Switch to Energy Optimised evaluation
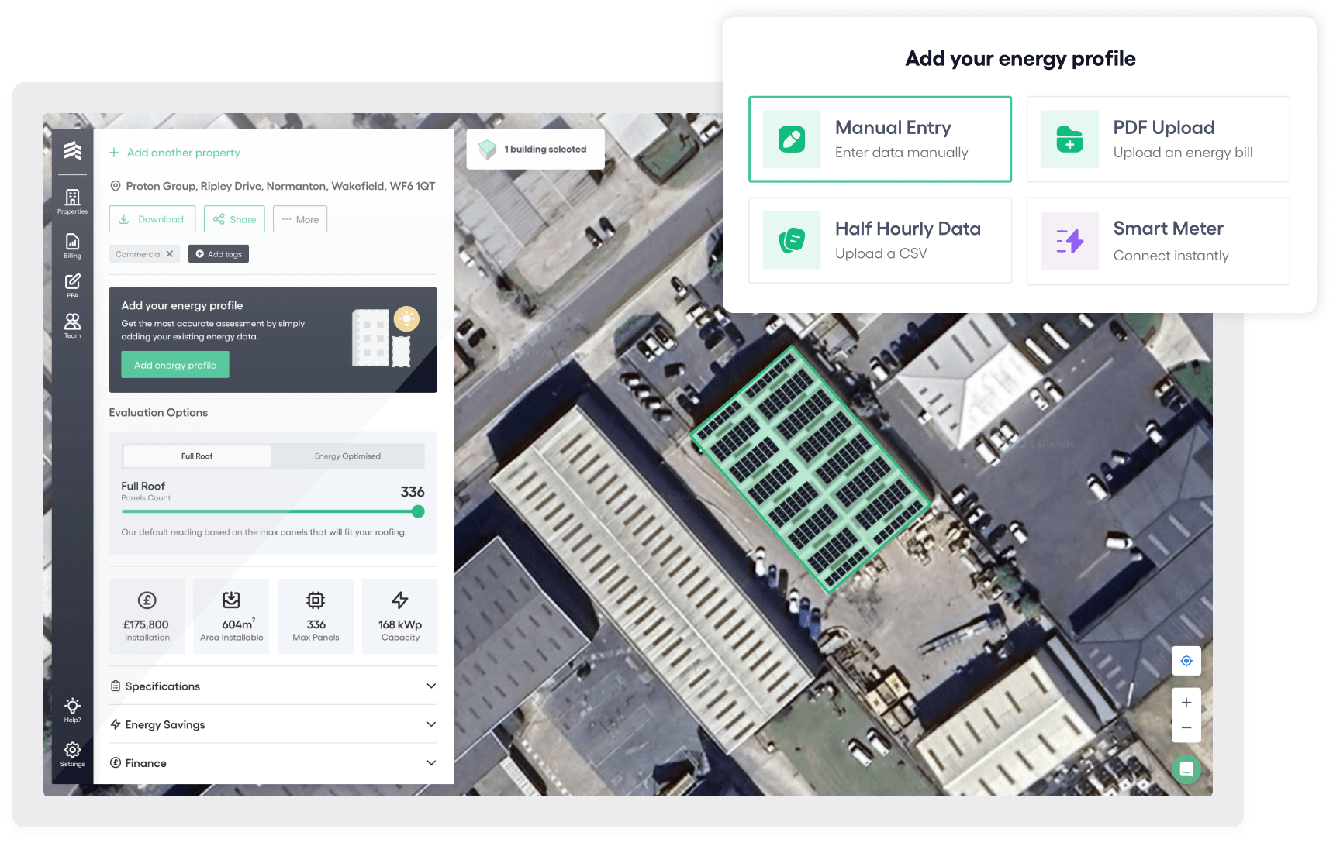The width and height of the screenshot is (1333, 846). tap(347, 456)
